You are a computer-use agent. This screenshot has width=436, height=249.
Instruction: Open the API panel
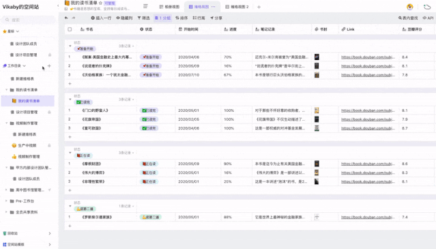pyautogui.click(x=428, y=18)
